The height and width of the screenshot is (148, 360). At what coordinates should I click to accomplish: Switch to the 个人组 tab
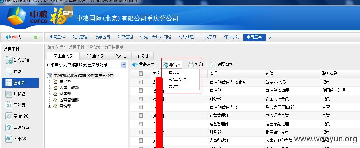120,56
